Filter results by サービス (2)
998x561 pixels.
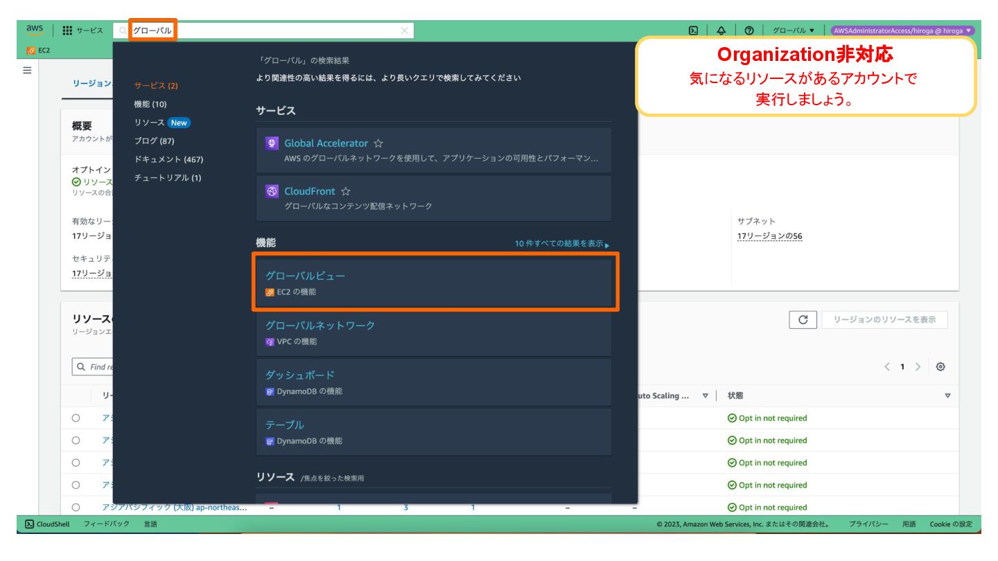tap(156, 86)
